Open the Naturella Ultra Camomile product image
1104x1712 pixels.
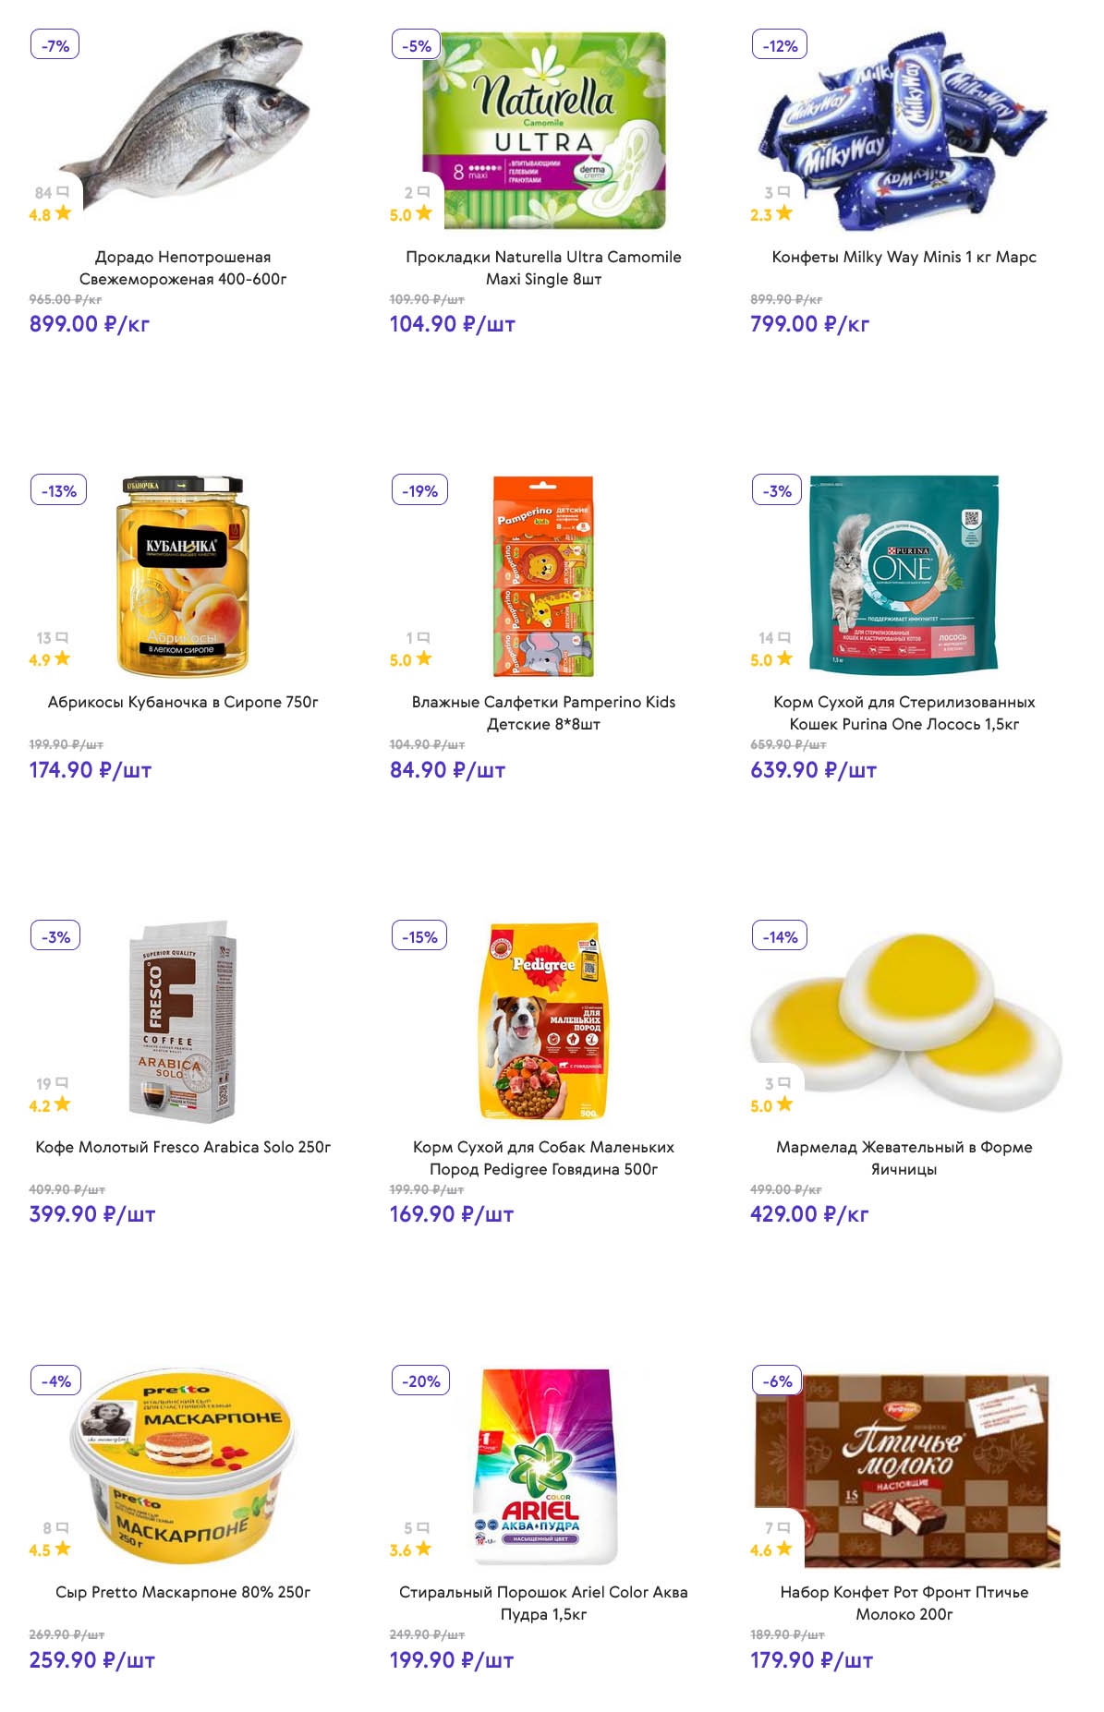point(544,131)
